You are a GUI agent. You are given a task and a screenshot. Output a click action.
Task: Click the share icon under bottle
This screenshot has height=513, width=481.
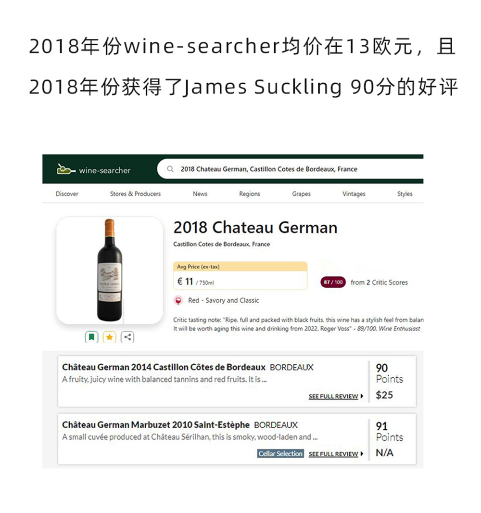click(x=127, y=337)
